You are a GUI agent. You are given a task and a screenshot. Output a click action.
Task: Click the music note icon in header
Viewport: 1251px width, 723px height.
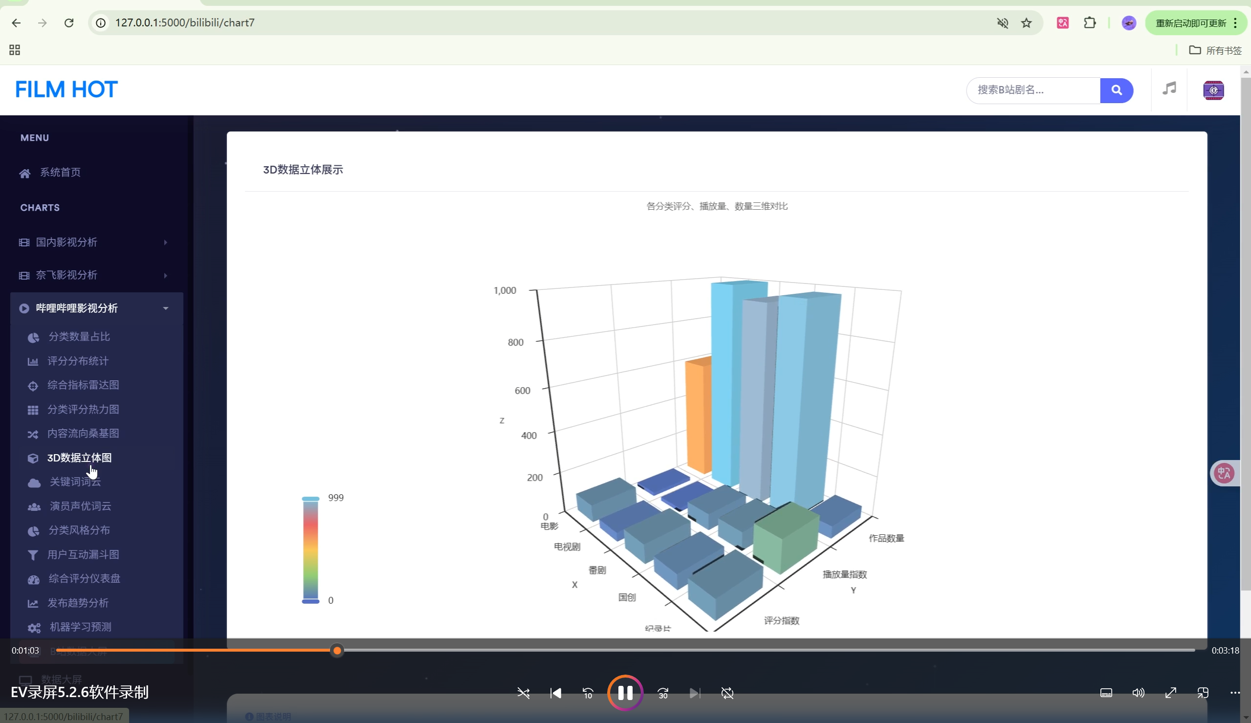[1169, 89]
